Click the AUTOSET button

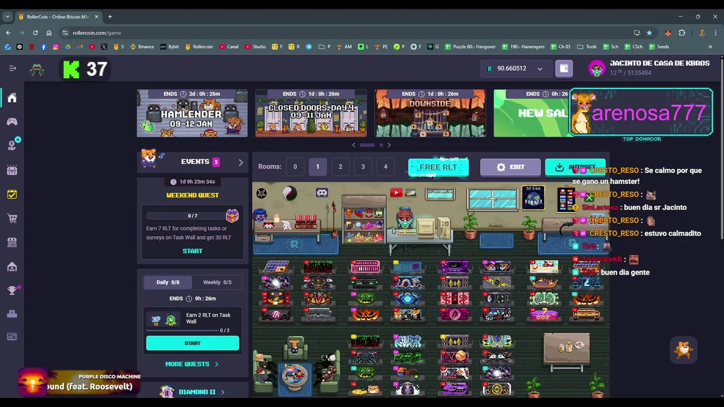pyautogui.click(x=575, y=167)
